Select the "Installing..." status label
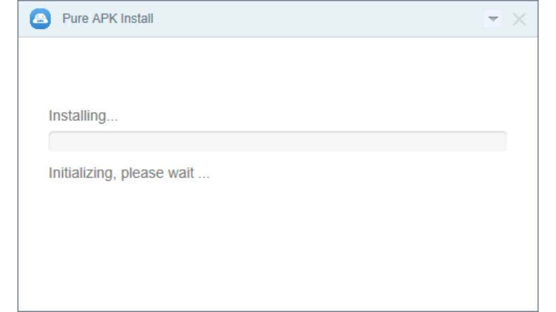This screenshot has width=556, height=312. point(83,116)
